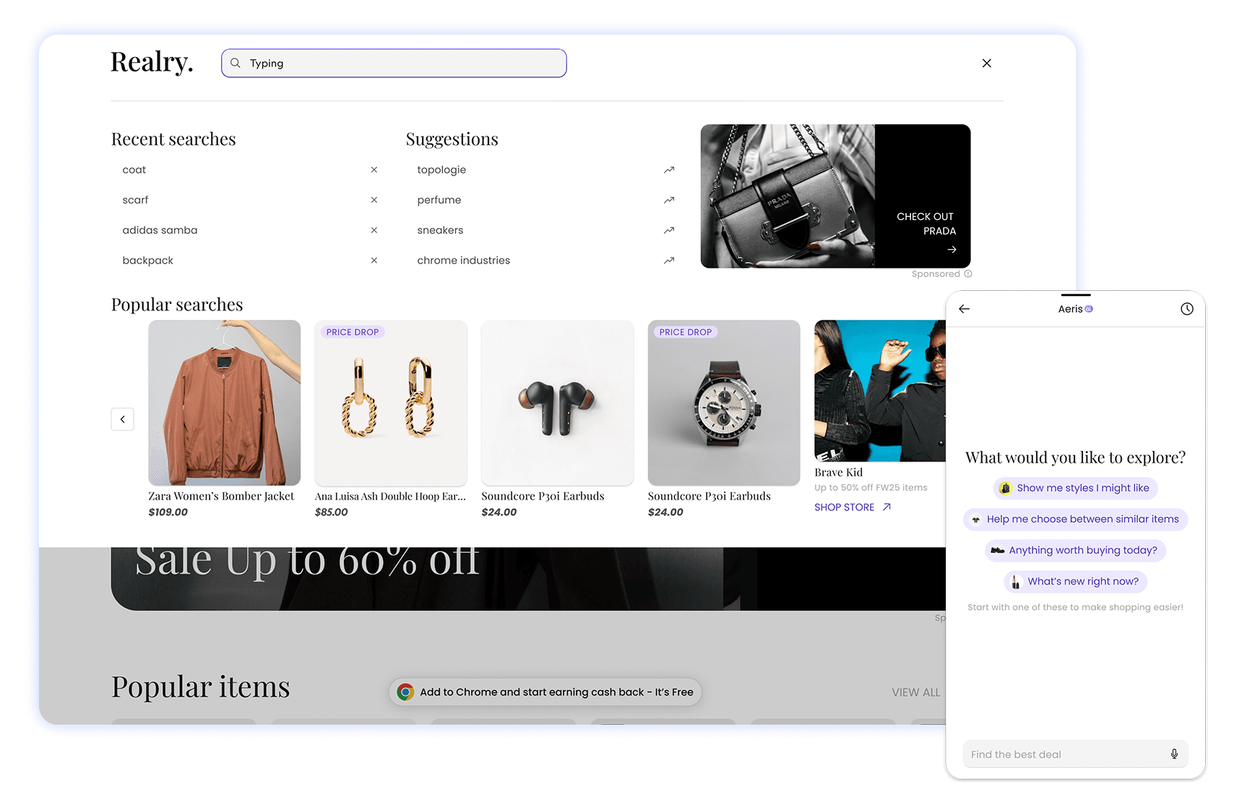The height and width of the screenshot is (799, 1242).
Task: Click the $85.00 price of the earrings
Action: coord(332,512)
